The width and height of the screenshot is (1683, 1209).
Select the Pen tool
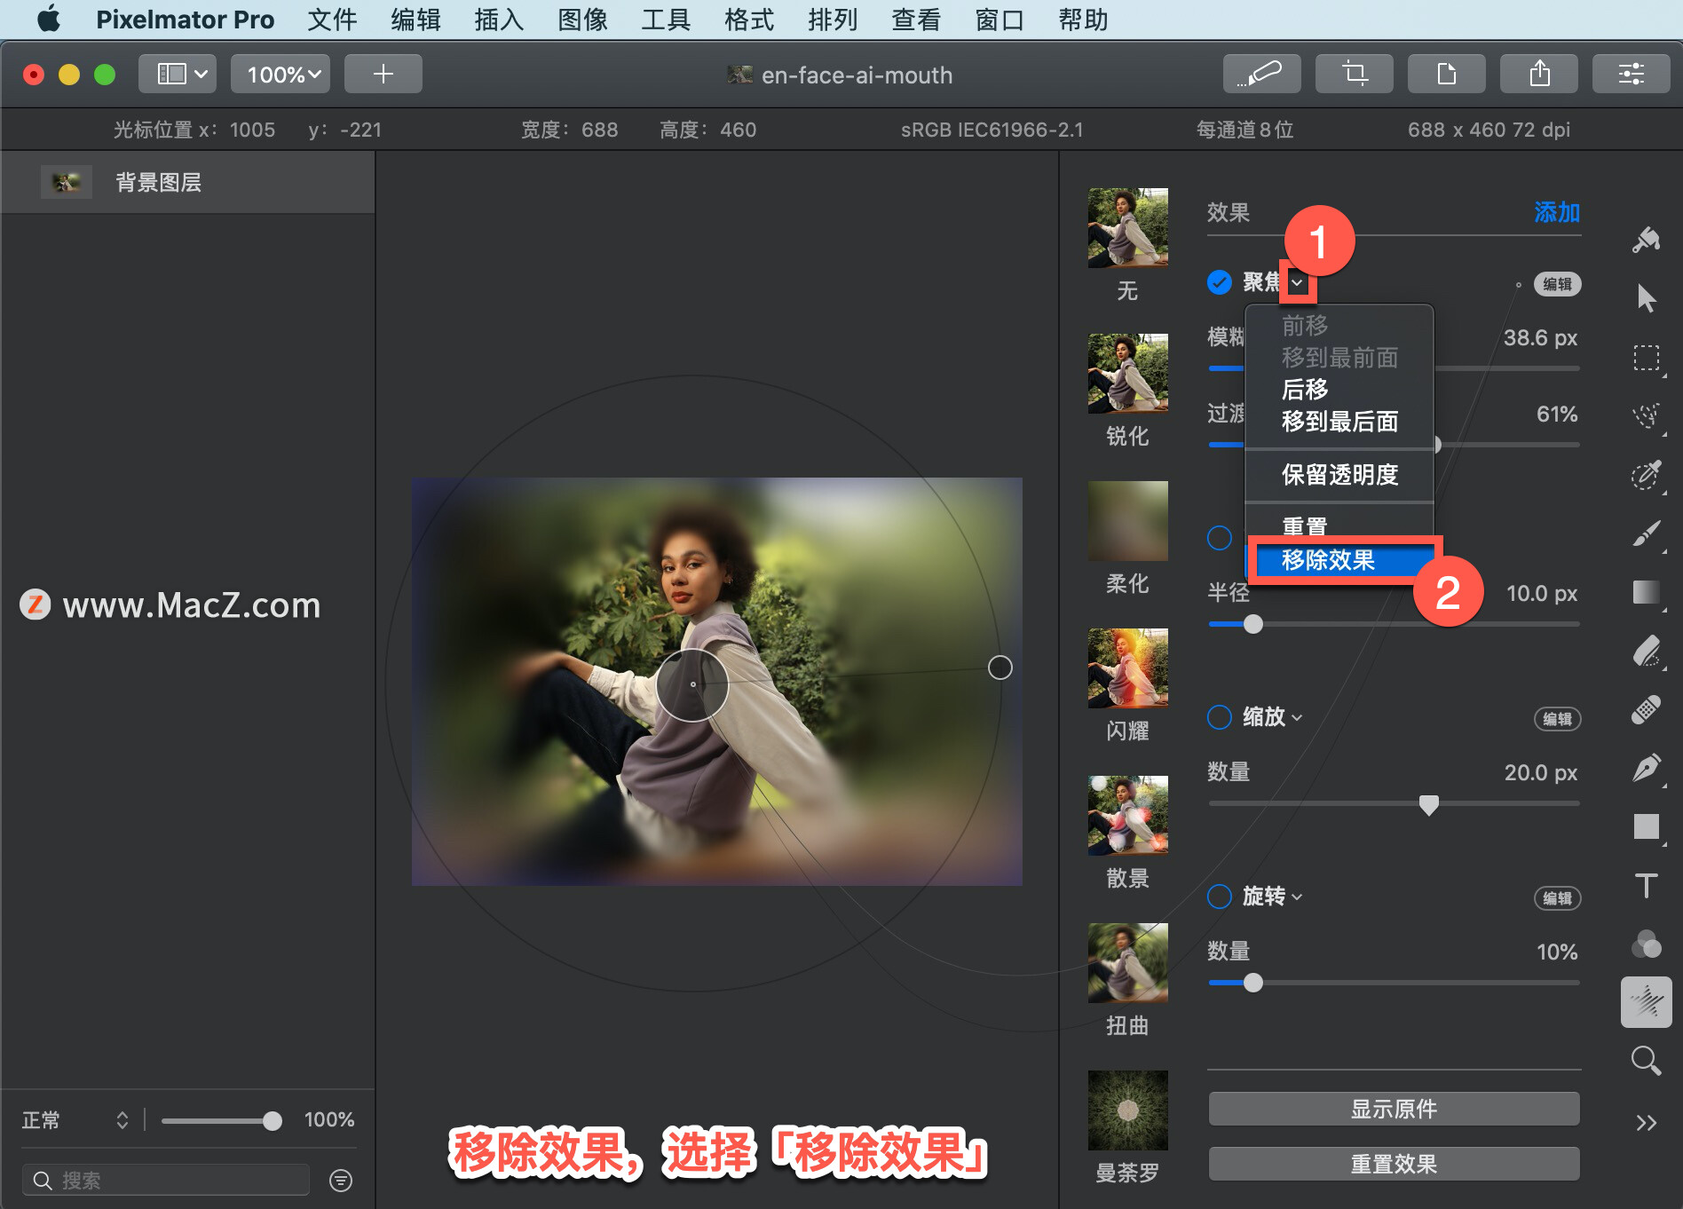(x=1647, y=768)
